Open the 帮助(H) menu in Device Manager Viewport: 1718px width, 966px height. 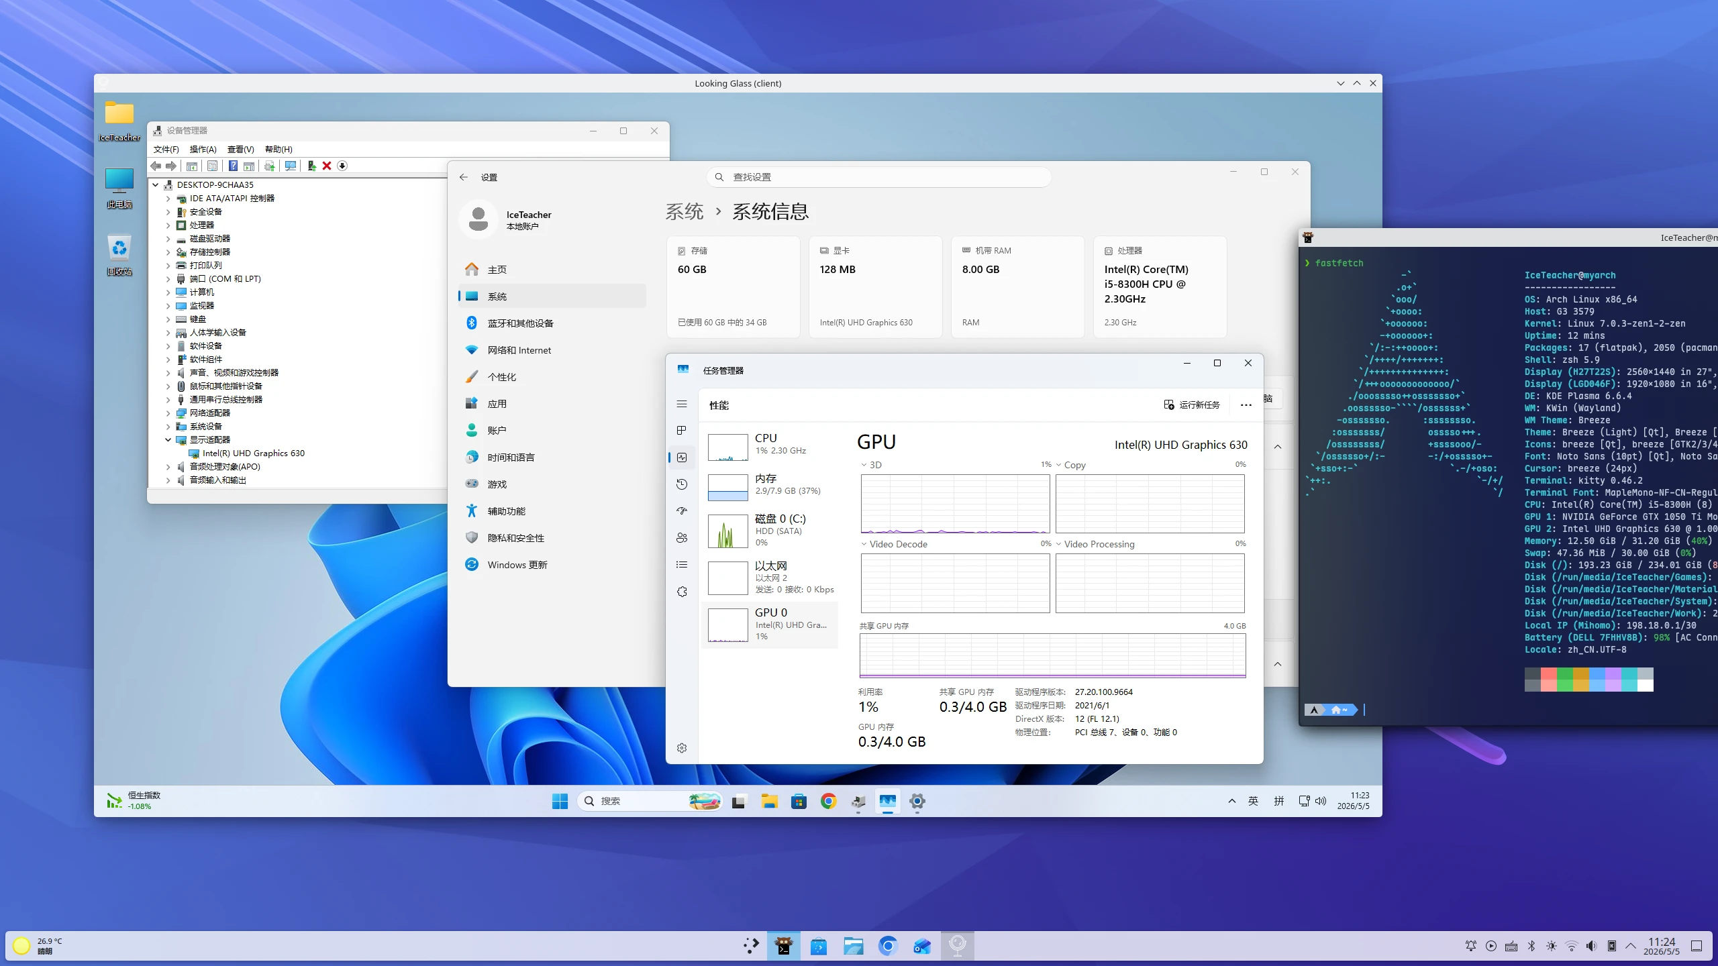tap(279, 149)
